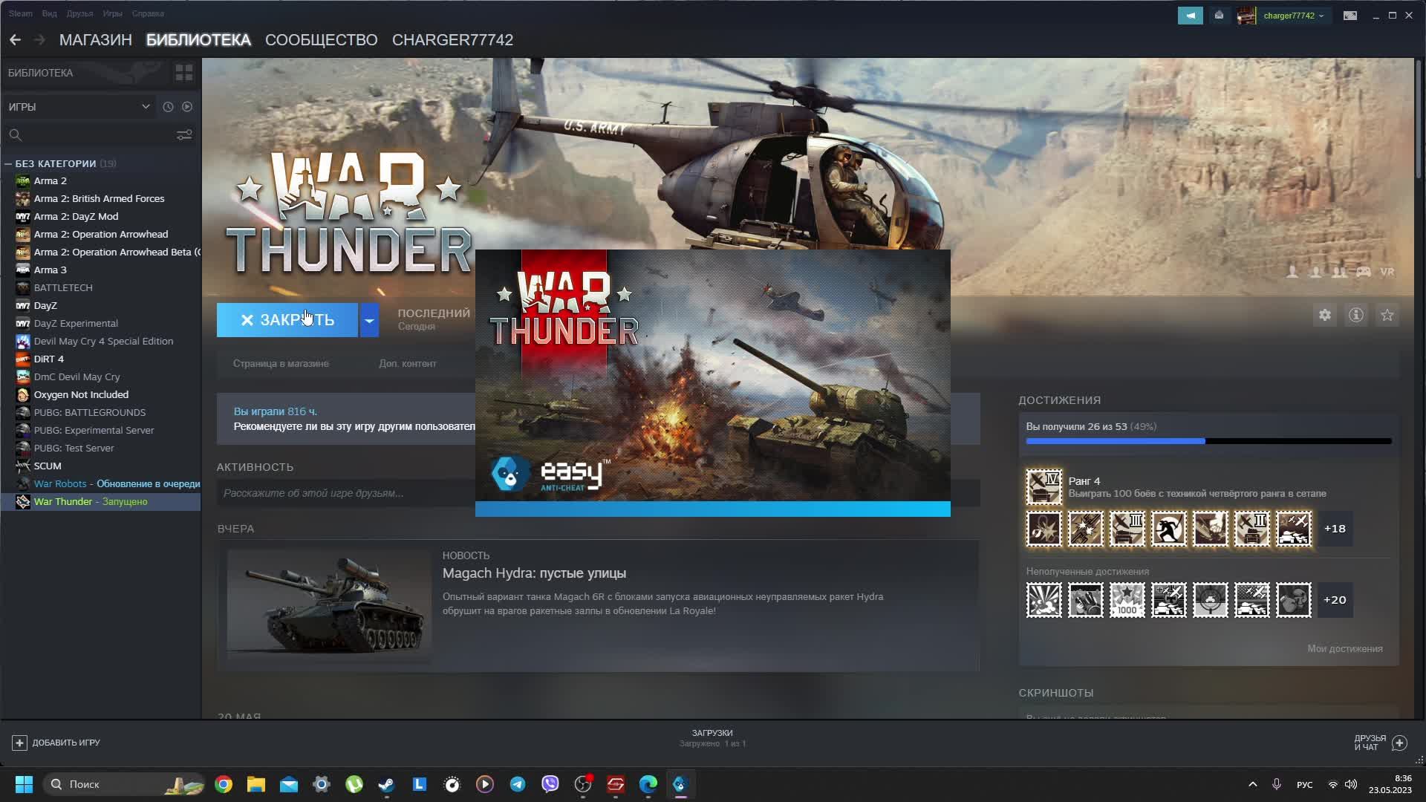Open advanced library filter options icon
This screenshot has width=1426, height=802.
pyautogui.click(x=184, y=135)
